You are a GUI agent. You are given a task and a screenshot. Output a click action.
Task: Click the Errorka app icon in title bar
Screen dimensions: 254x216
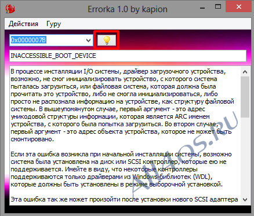10,9
